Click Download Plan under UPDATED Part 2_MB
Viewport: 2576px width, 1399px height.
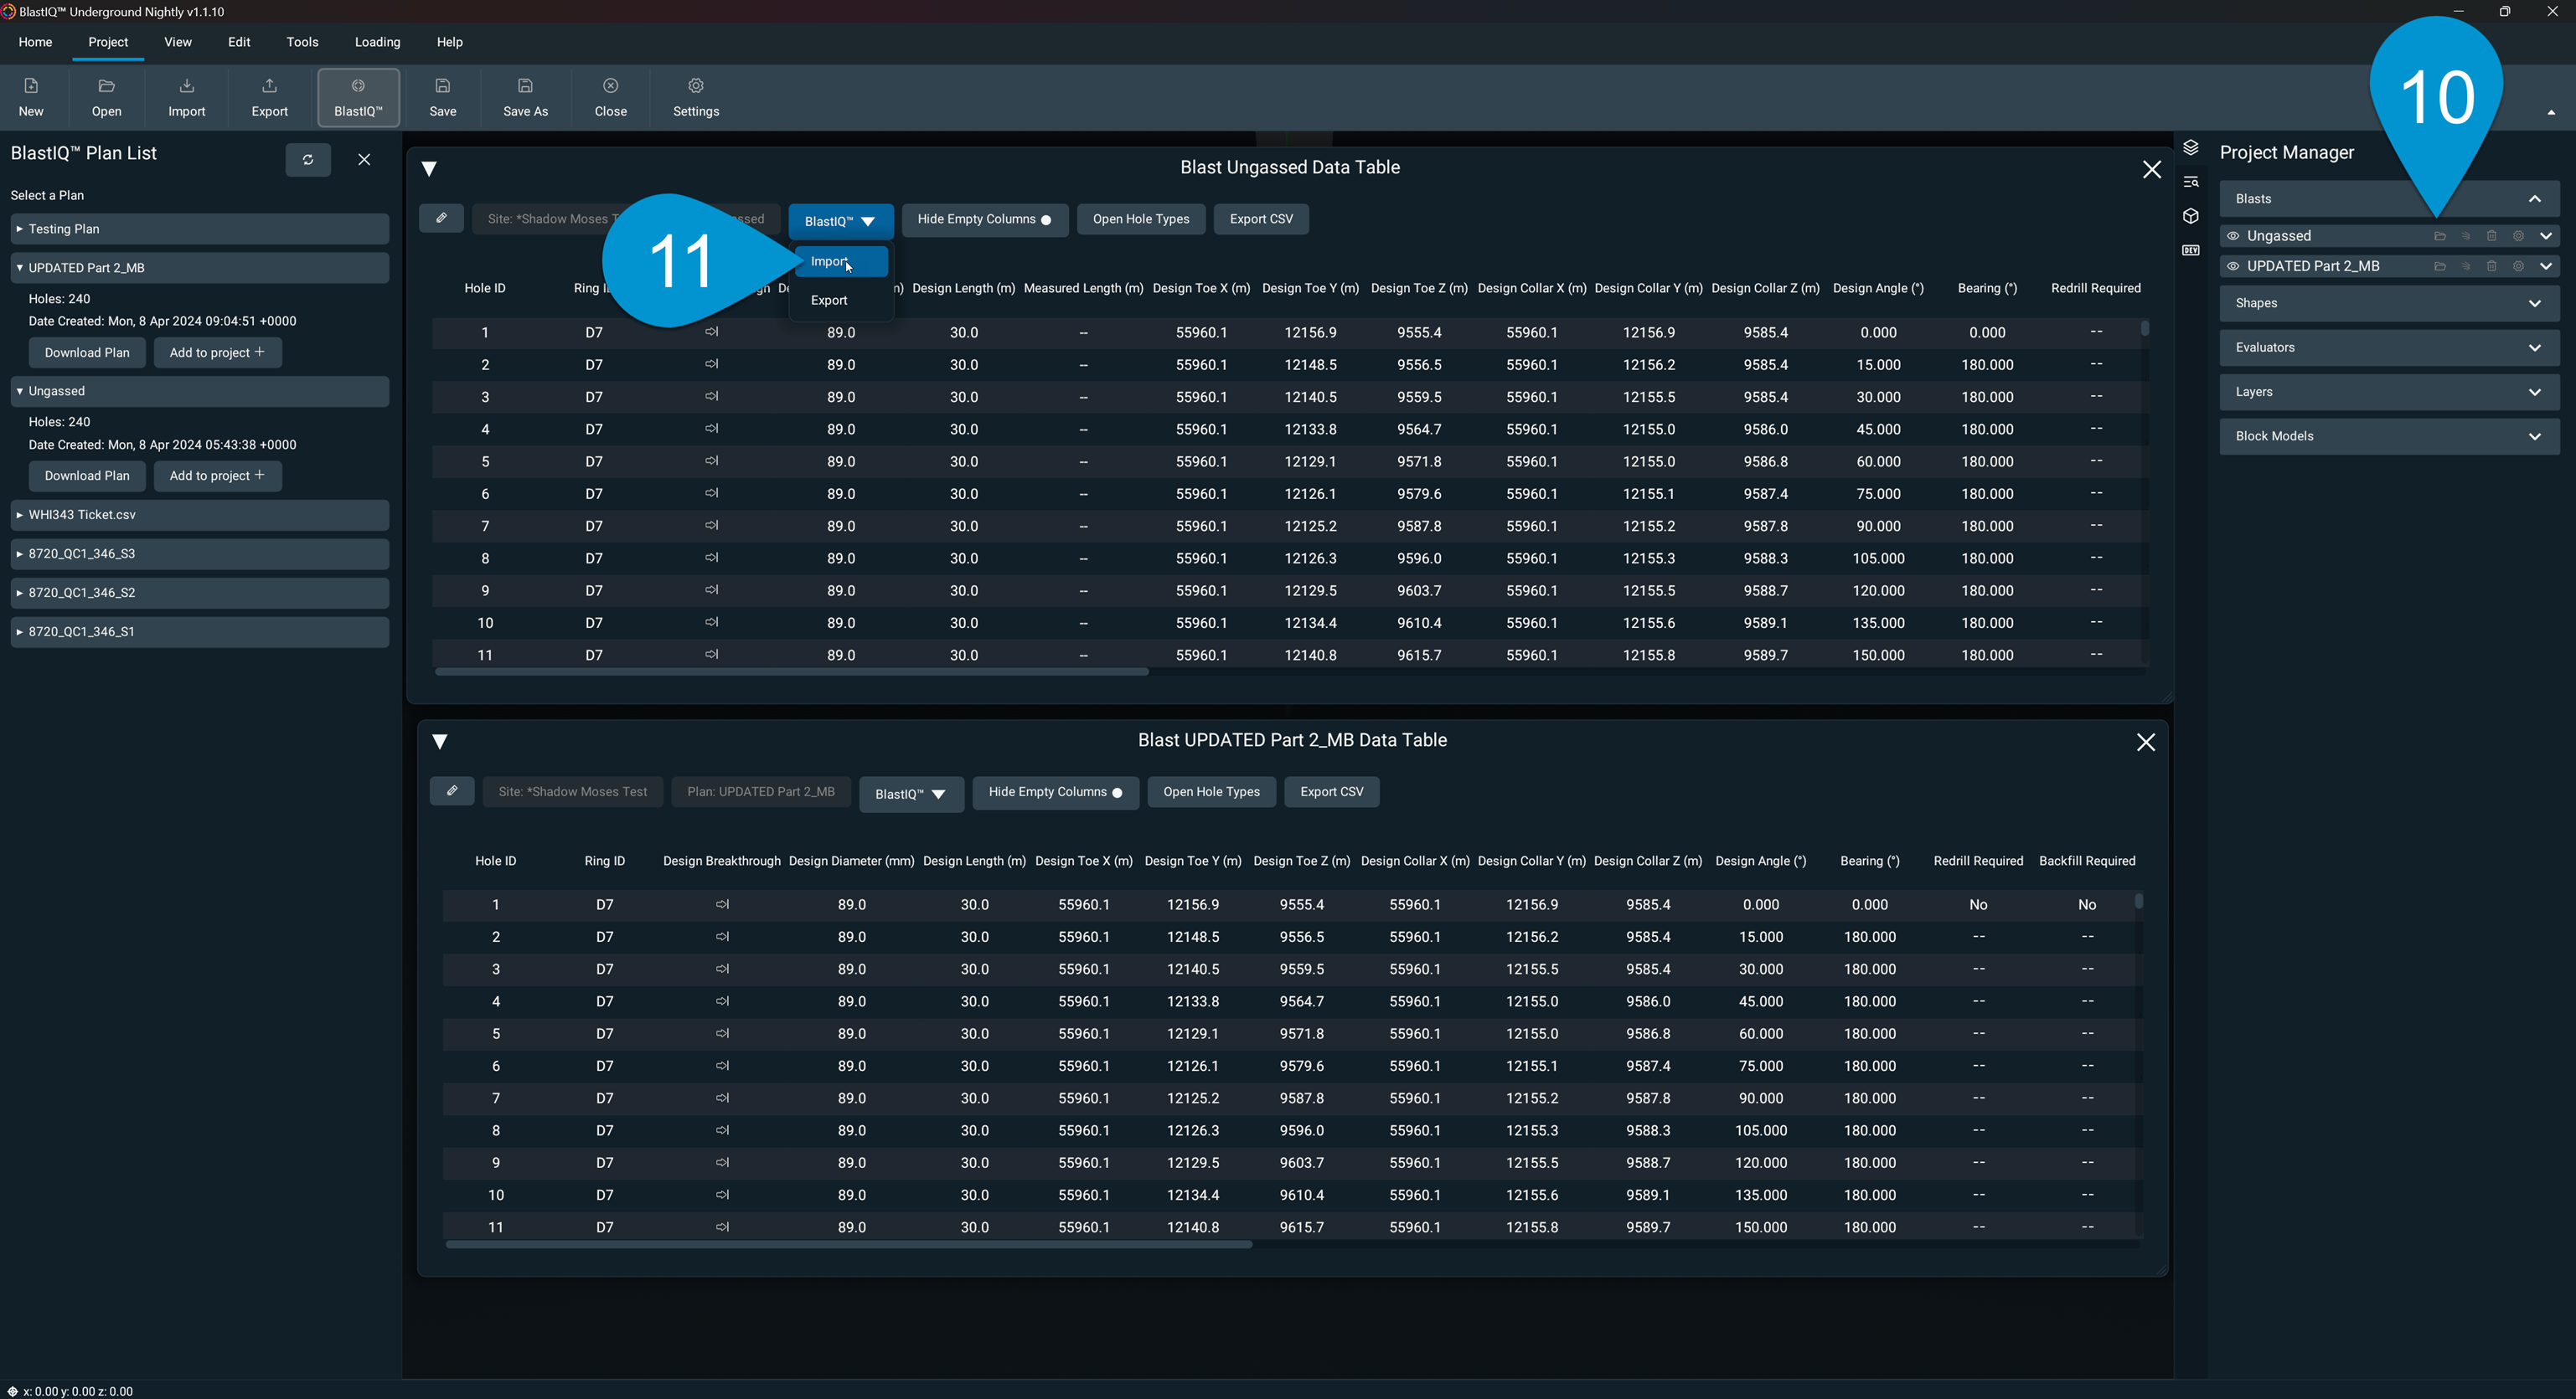[x=87, y=352]
